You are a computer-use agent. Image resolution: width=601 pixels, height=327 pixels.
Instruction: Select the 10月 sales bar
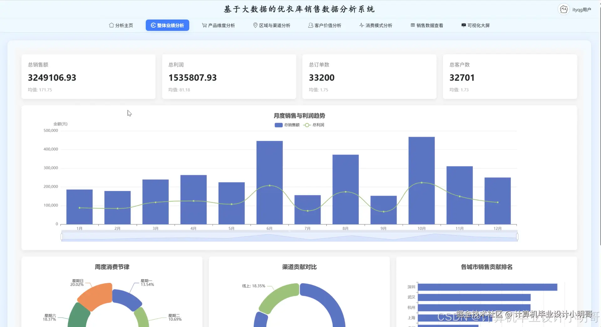(422, 181)
